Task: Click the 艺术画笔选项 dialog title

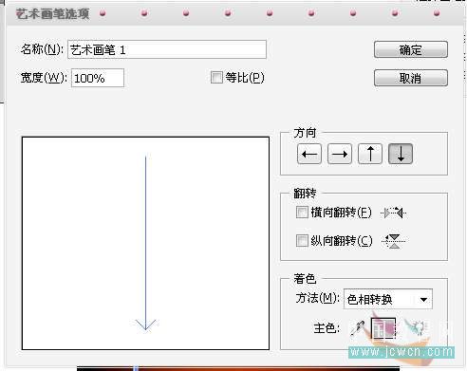Action: click(x=52, y=14)
